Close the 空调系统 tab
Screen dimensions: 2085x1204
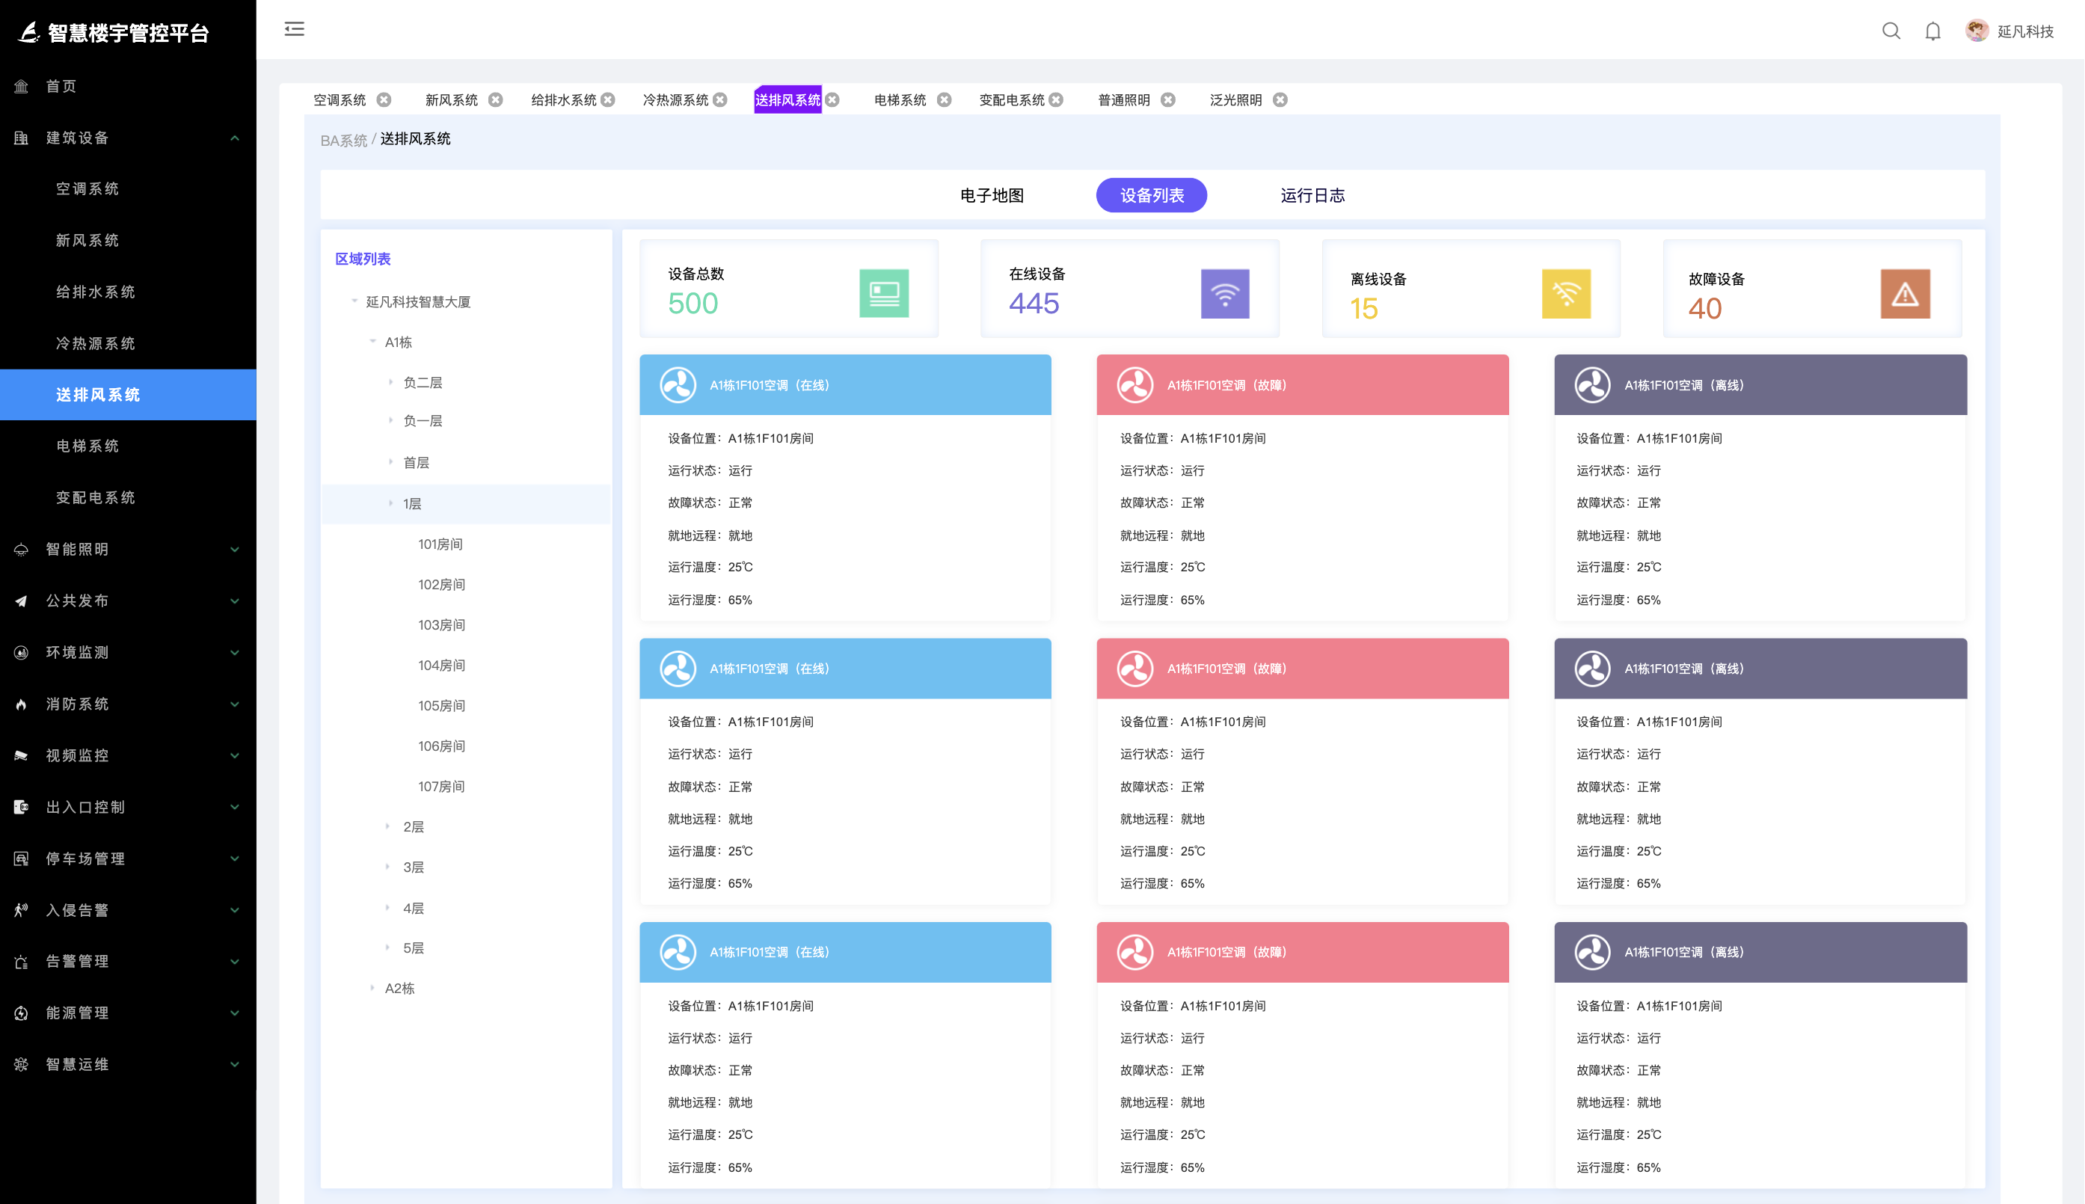[x=384, y=100]
